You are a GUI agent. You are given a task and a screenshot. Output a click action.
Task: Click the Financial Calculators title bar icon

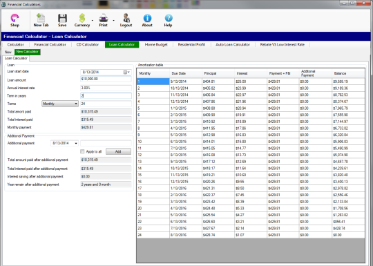coord(3,4)
